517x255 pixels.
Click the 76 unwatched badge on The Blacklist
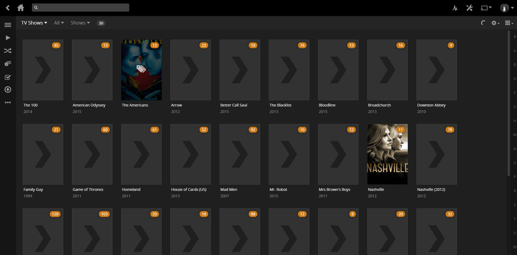(302, 45)
